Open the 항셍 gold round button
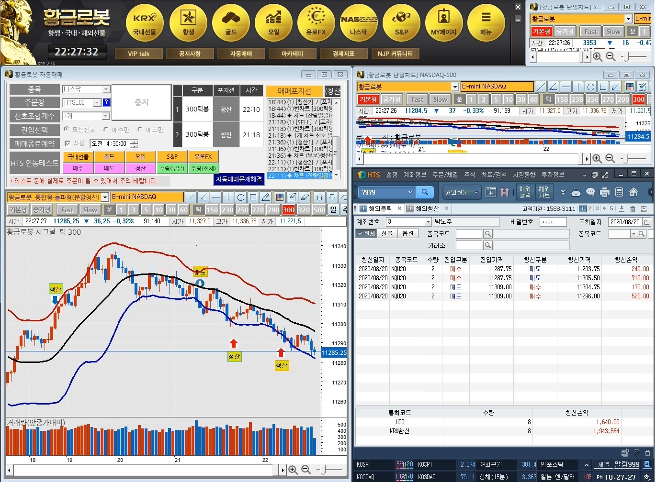The image size is (656, 482). coord(188,23)
